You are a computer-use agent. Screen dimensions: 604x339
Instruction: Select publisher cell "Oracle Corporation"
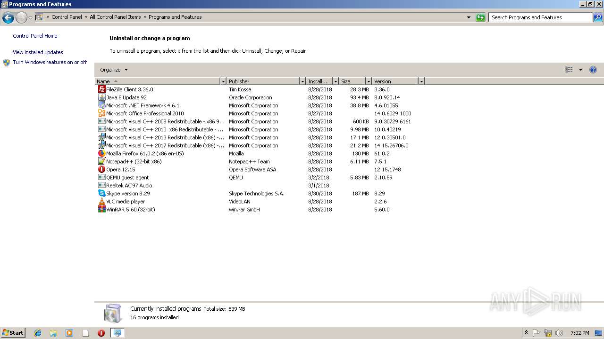[250, 97]
